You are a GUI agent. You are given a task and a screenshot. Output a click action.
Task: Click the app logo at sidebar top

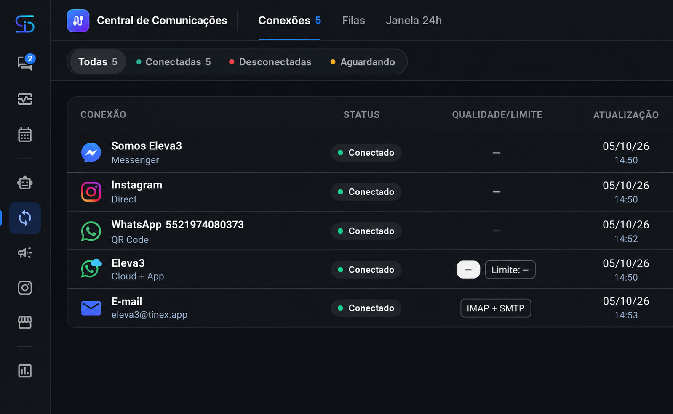pos(25,24)
